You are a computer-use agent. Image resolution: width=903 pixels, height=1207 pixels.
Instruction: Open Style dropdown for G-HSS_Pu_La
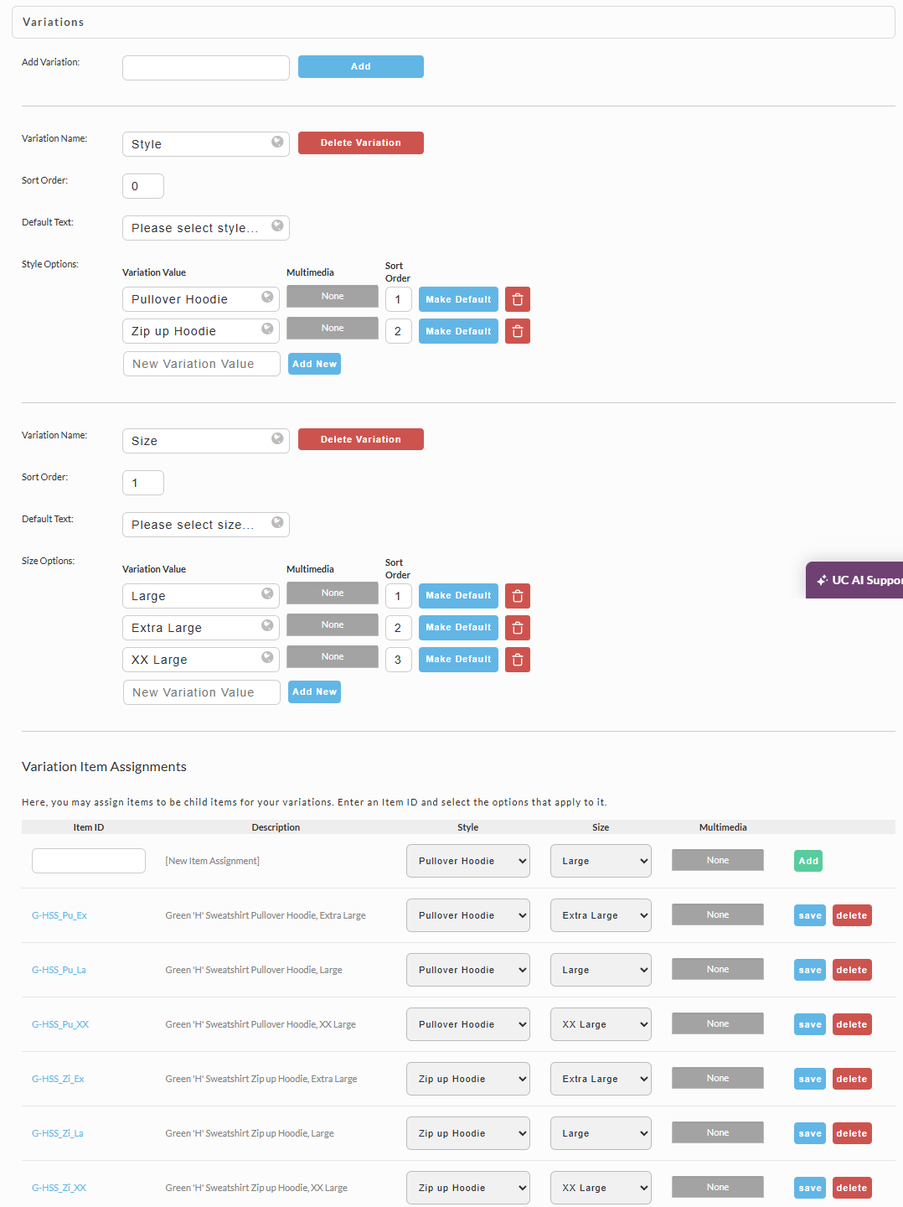468,970
